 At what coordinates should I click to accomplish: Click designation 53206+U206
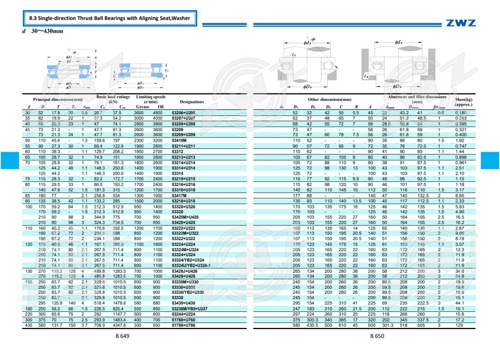pos(183,113)
